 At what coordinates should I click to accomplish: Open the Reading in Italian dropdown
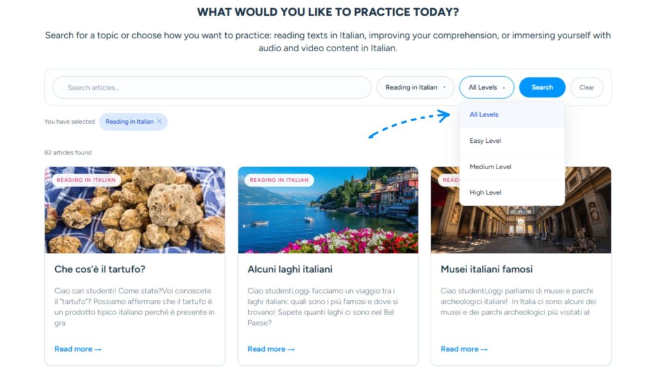(415, 87)
